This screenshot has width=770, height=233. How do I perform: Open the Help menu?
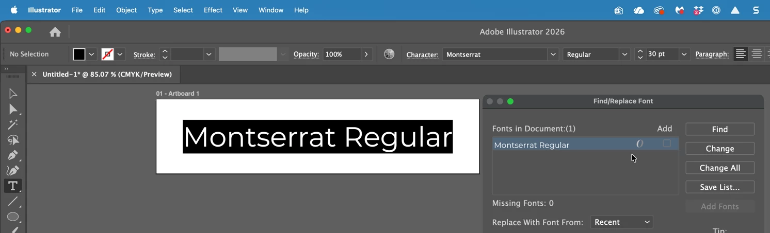click(x=301, y=10)
